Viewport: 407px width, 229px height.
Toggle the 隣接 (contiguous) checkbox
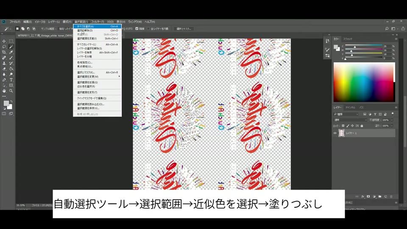(137, 28)
